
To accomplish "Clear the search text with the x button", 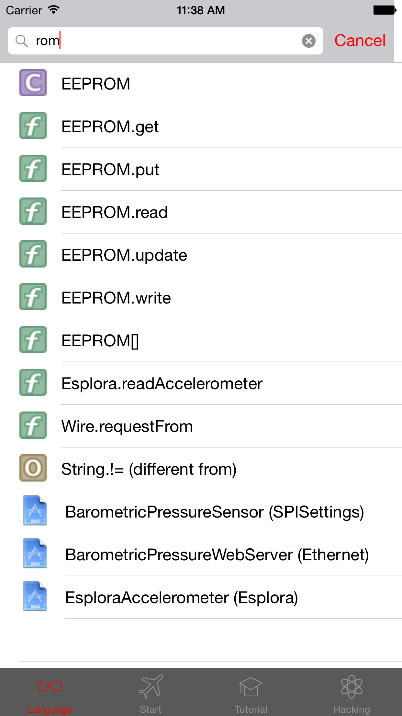I will pyautogui.click(x=309, y=40).
